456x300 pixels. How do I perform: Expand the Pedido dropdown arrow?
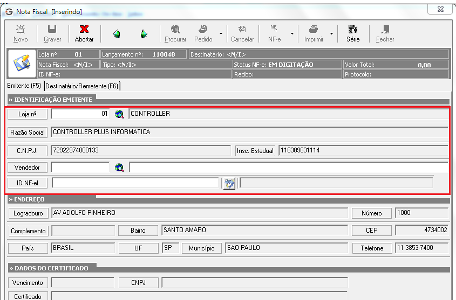point(221,33)
